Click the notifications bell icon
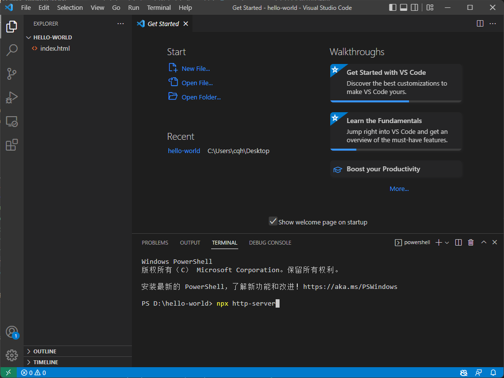This screenshot has height=378, width=504. pyautogui.click(x=493, y=373)
